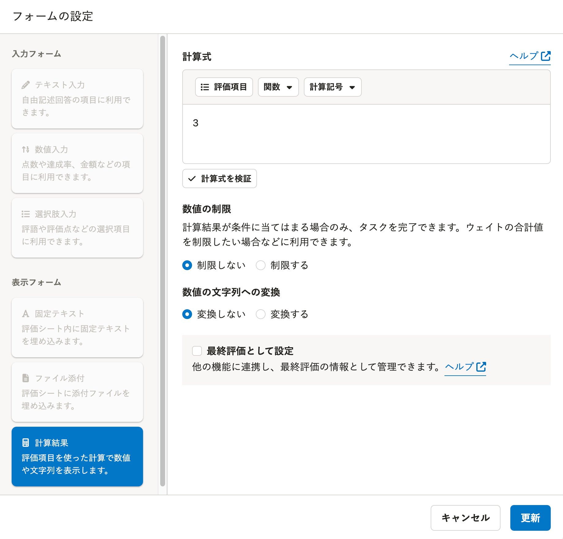Click the numeric sort icon on 数値入力
This screenshot has height=539, width=563.
[x=26, y=149]
